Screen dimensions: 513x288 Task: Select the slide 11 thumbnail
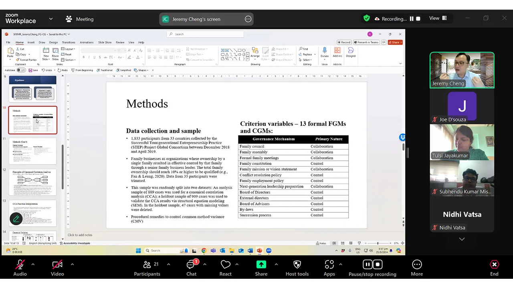pyautogui.click(x=32, y=151)
